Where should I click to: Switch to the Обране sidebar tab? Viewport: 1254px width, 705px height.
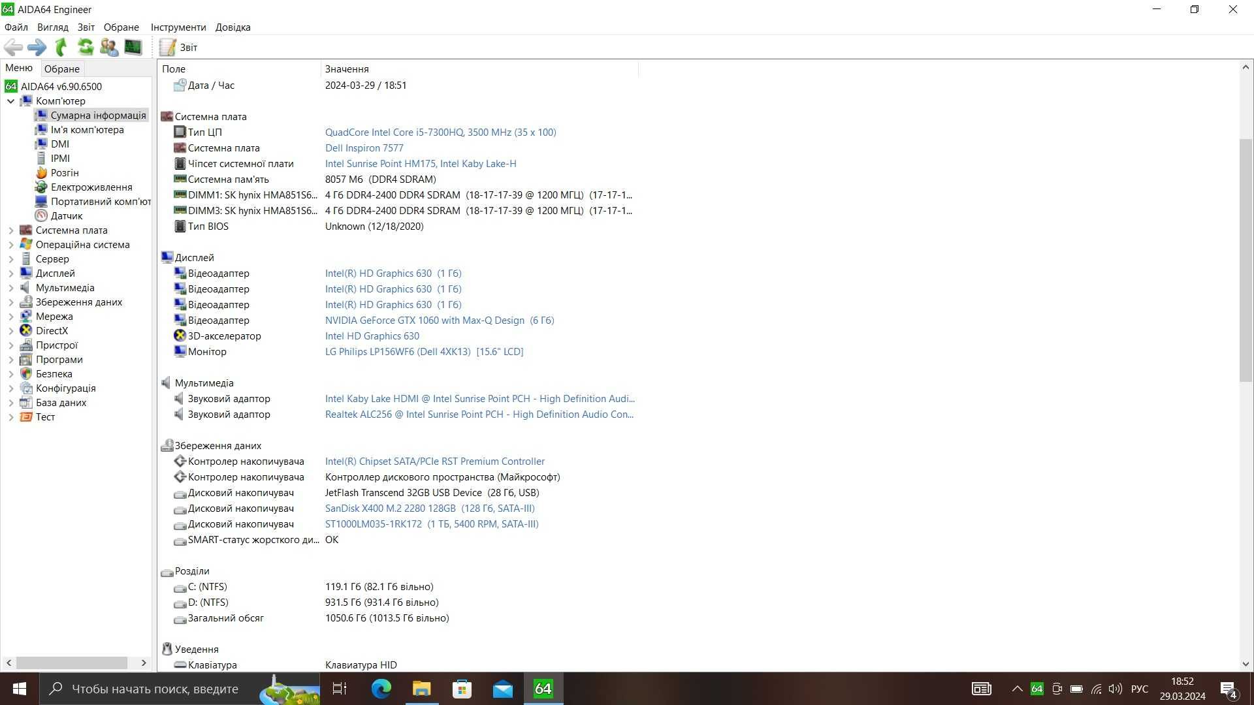62,69
